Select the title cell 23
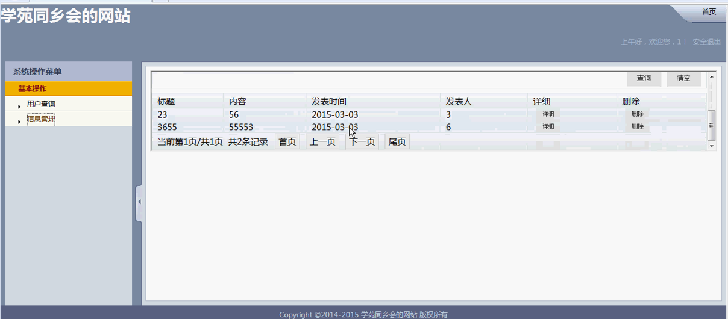Image resolution: width=728 pixels, height=319 pixels. [x=163, y=114]
